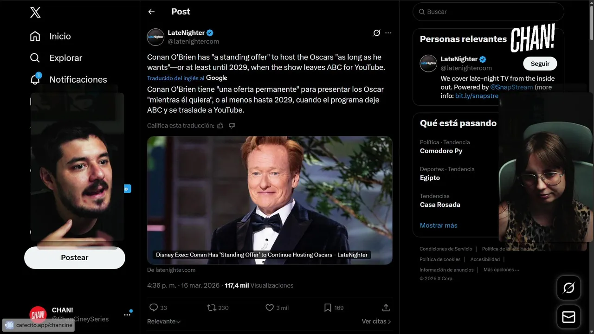Click the reply comment icon

point(154,308)
